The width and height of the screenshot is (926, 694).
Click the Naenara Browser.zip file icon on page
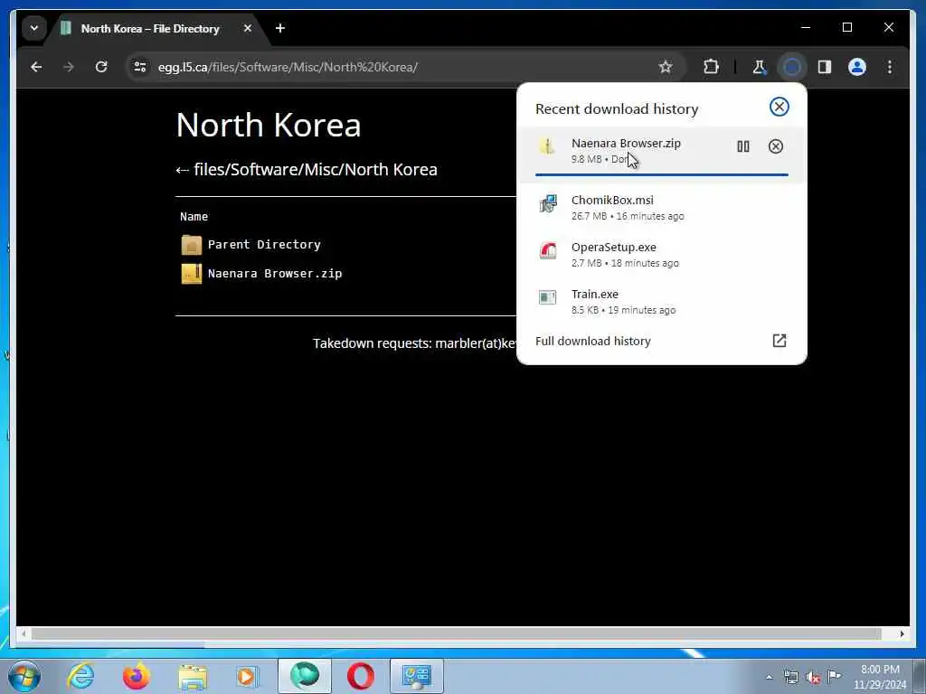(192, 274)
